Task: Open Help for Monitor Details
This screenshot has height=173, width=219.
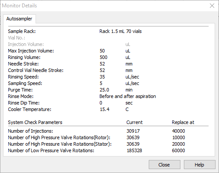Action: (199, 164)
